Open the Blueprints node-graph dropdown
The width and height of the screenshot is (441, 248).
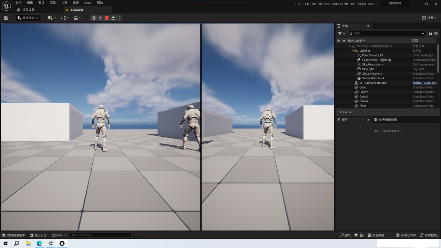tap(65, 18)
